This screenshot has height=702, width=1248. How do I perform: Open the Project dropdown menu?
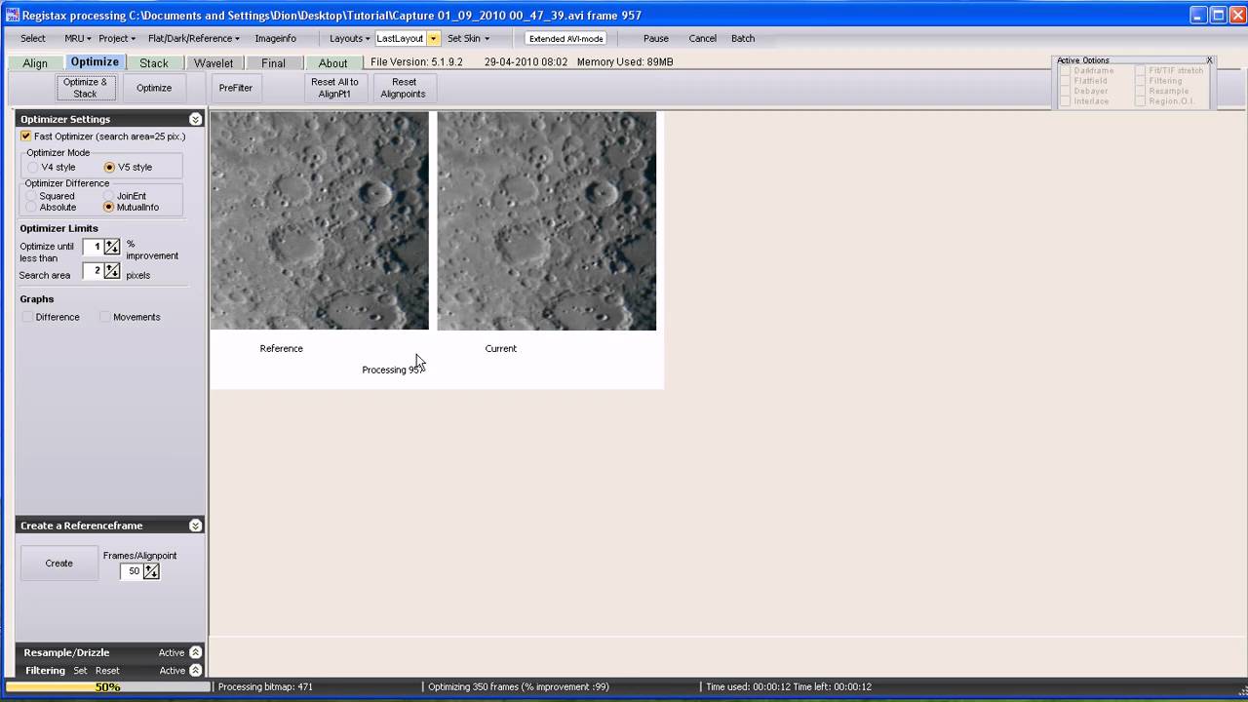tap(117, 38)
